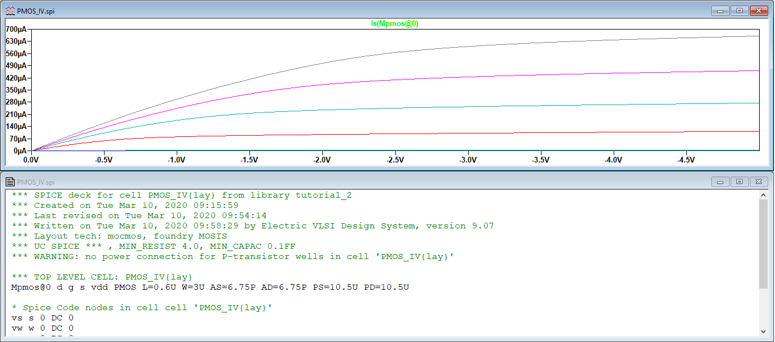Restore down the netlist text window
This screenshot has width=775, height=342.
click(739, 182)
